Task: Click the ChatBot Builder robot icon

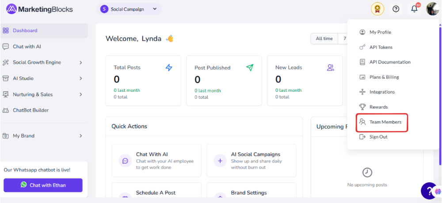Action: 6,110
